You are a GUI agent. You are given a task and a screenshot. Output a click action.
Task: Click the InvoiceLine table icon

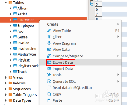[x=15, y=49]
